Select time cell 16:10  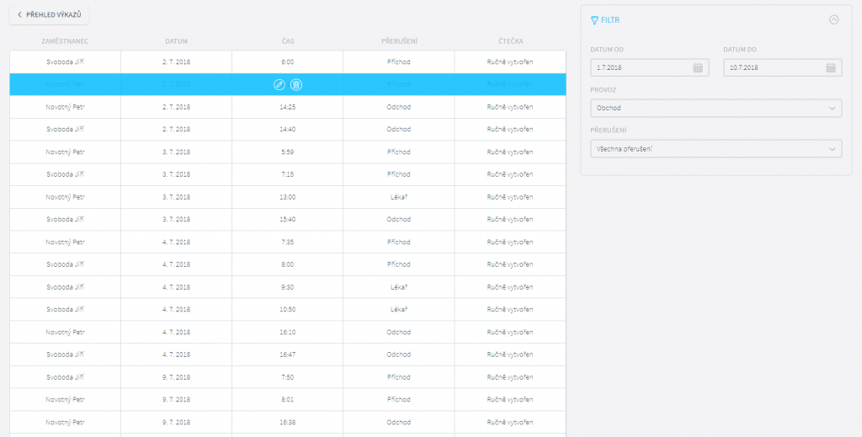[x=288, y=333]
